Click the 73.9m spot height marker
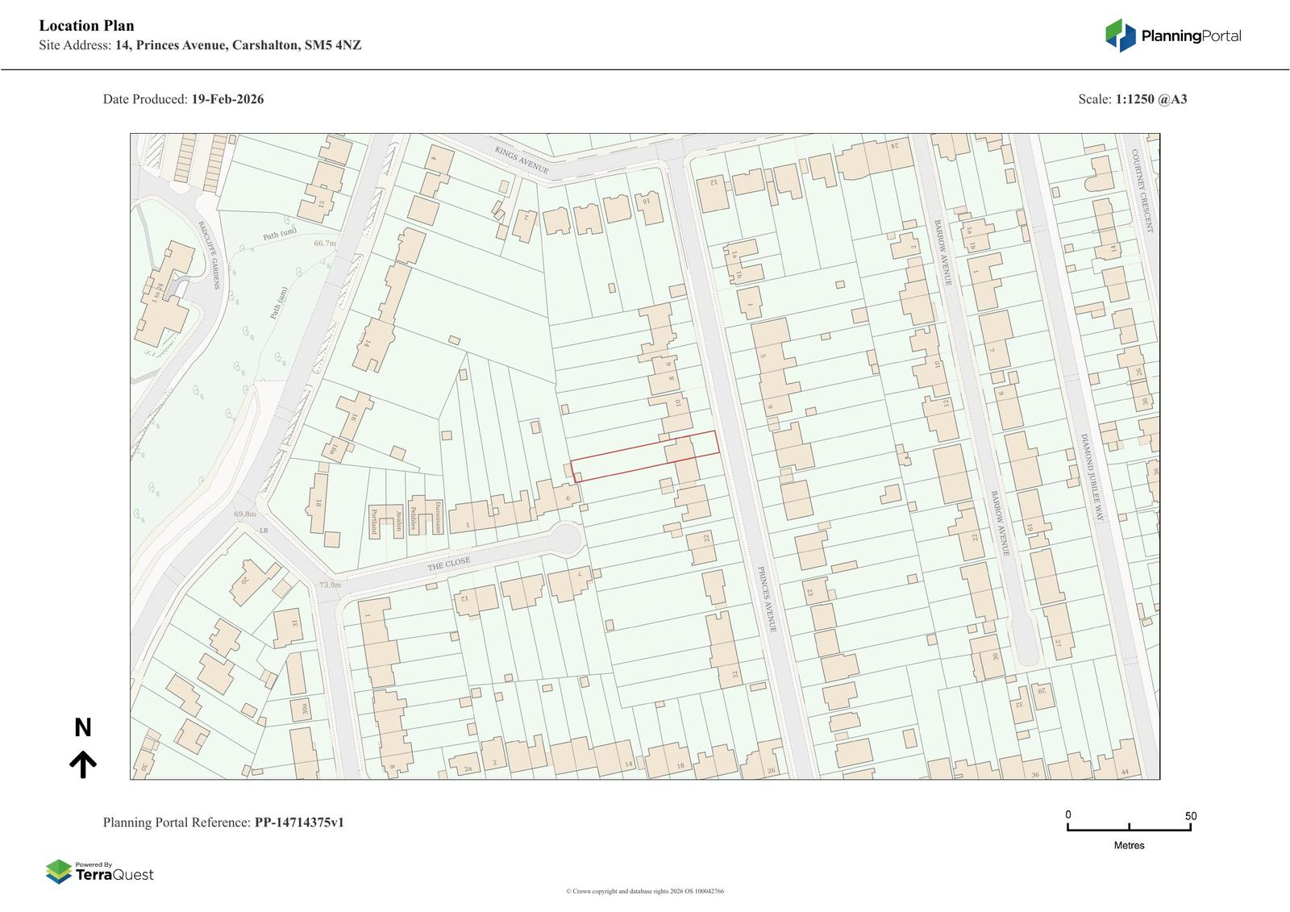 (330, 585)
